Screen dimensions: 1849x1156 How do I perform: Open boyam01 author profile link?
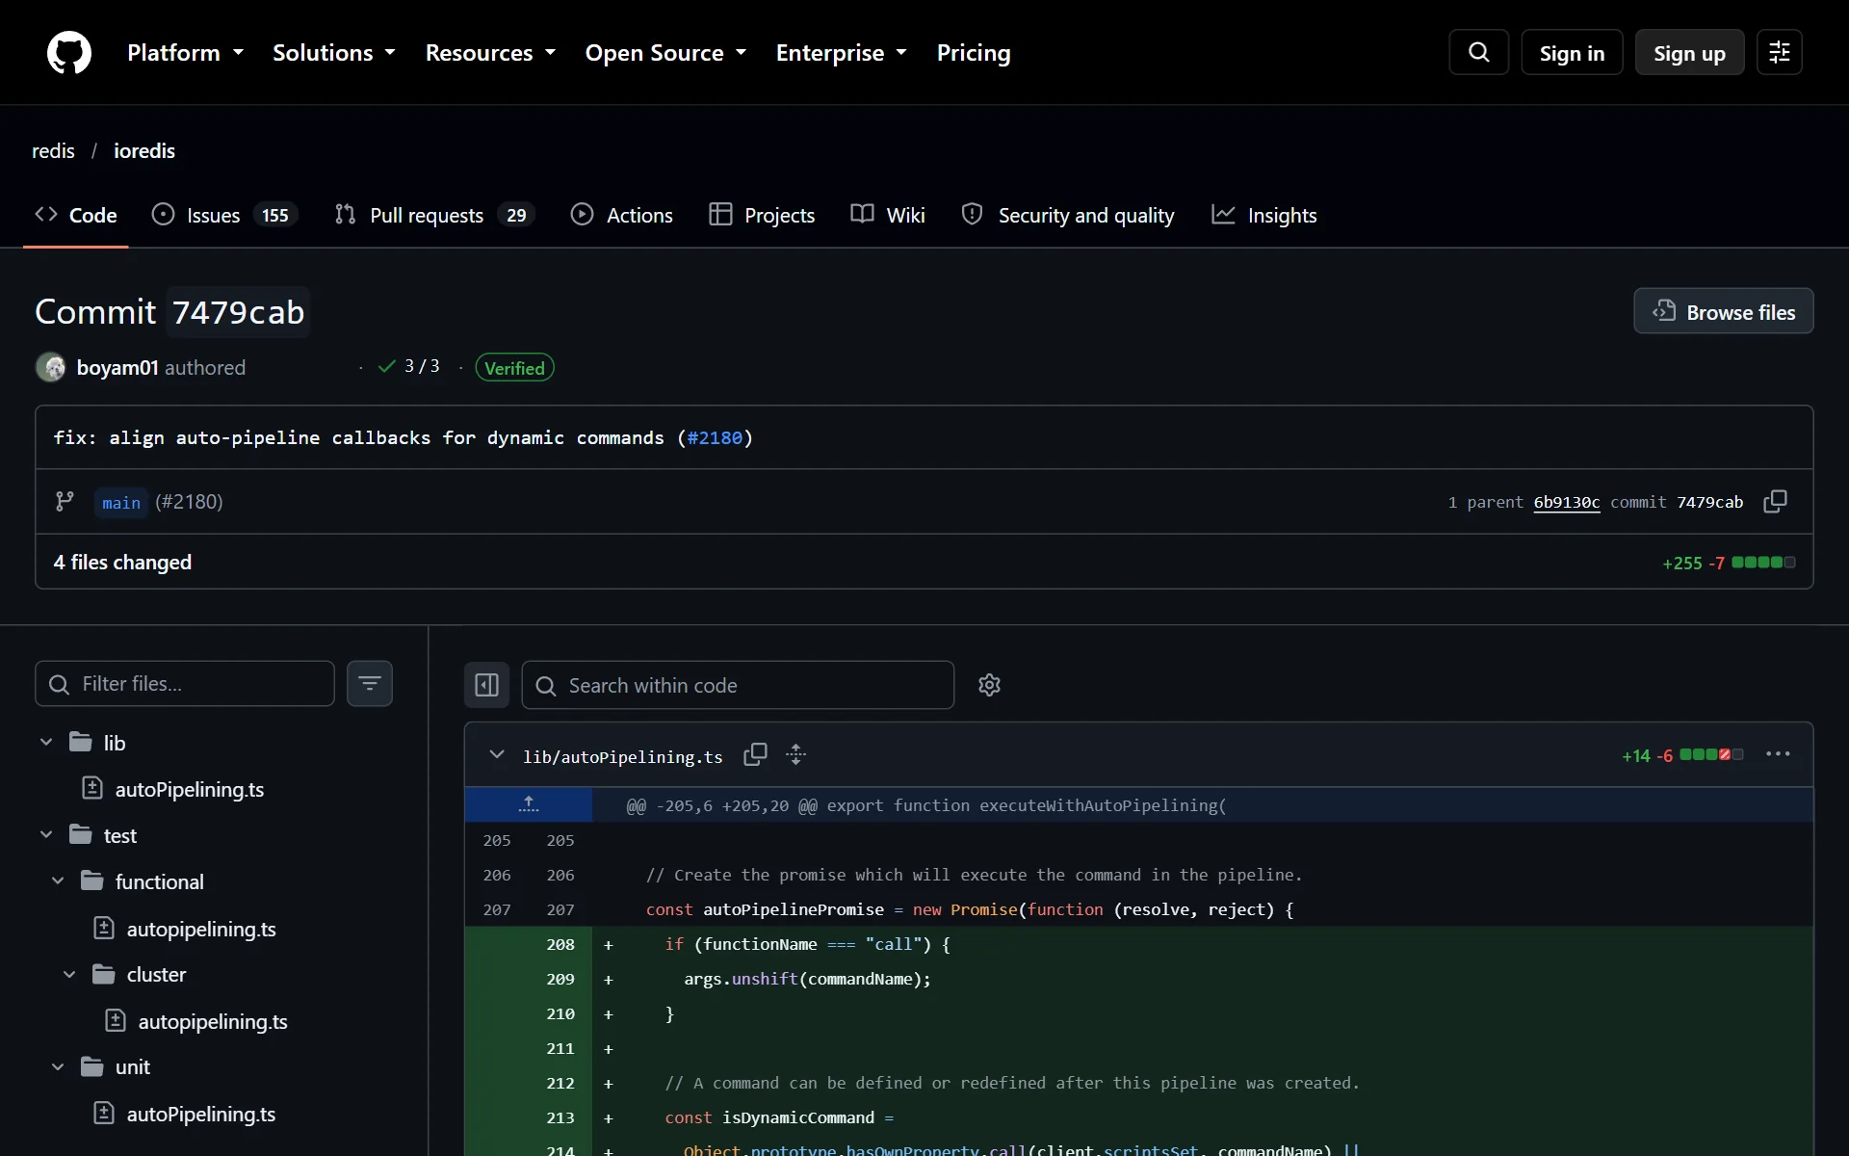click(x=117, y=367)
